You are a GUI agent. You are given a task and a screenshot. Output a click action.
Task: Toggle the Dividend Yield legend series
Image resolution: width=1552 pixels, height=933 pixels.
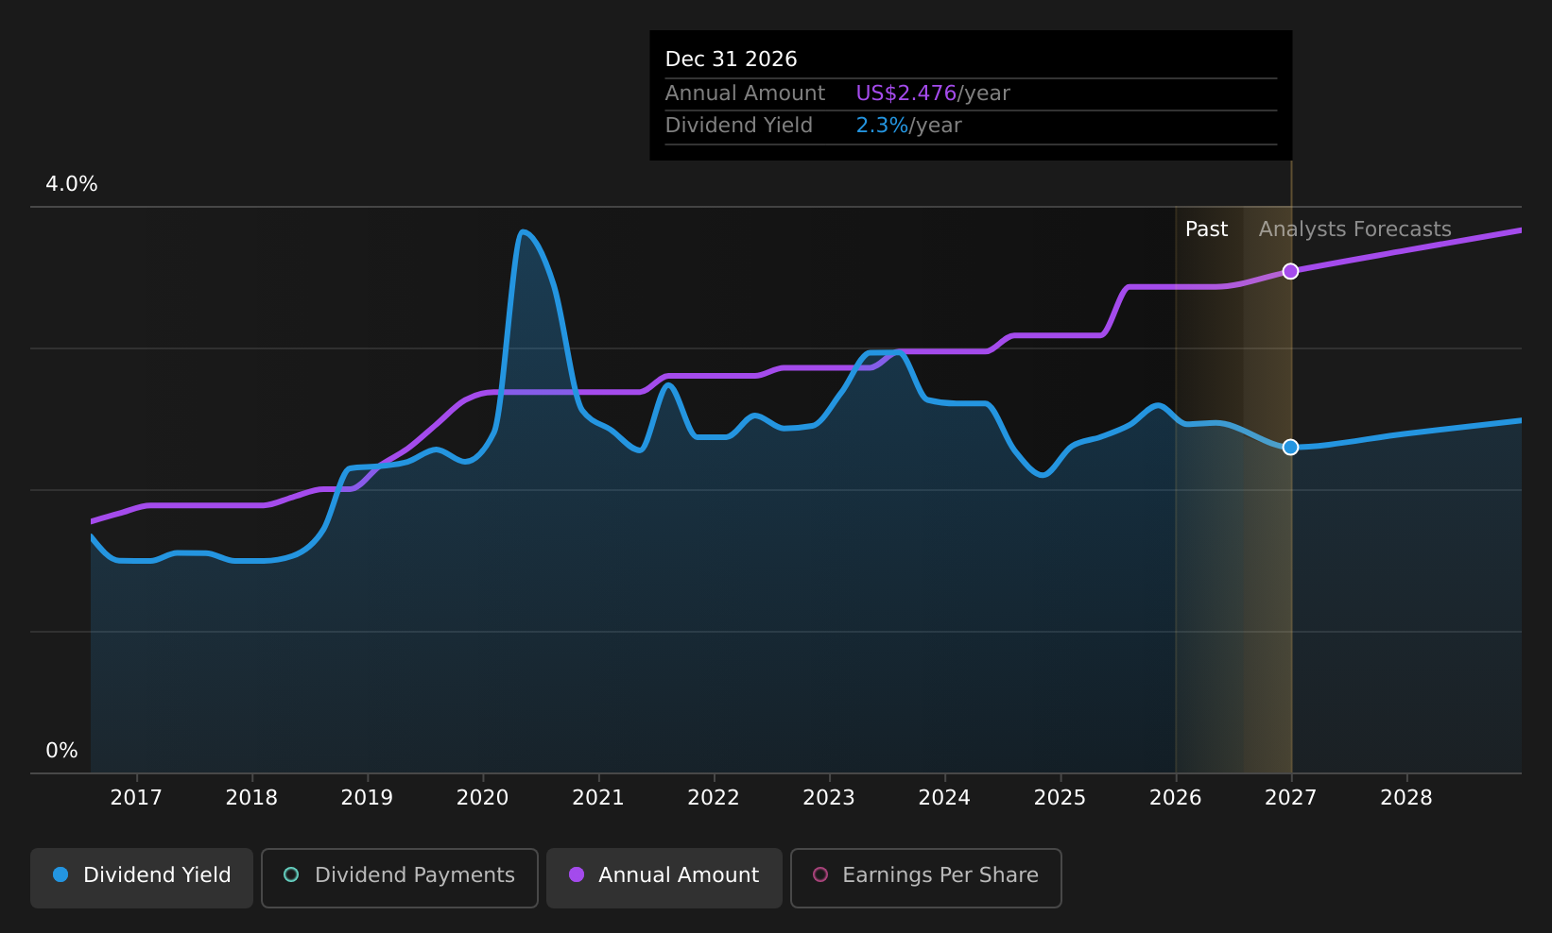point(142,877)
